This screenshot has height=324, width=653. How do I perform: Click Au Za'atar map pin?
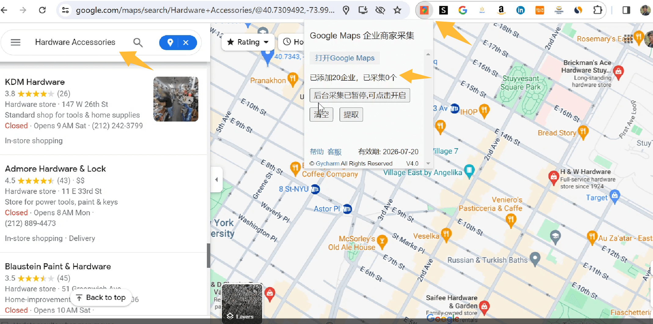coord(592,238)
